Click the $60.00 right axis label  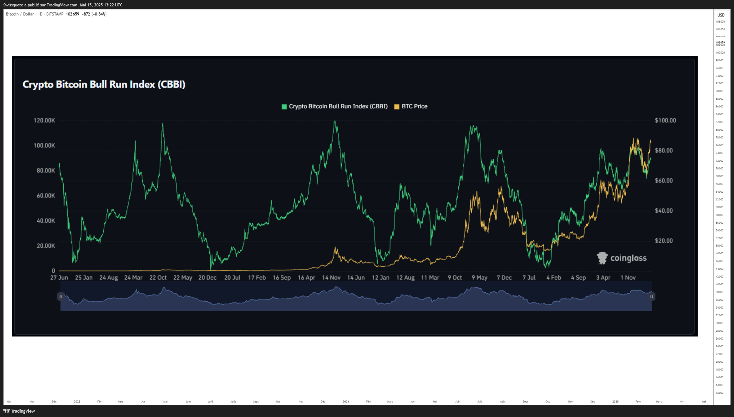pyautogui.click(x=664, y=181)
